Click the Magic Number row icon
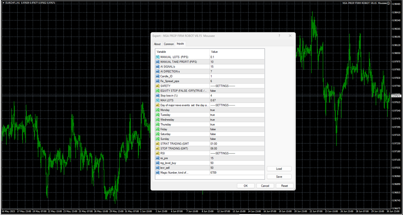403x215 pixels. coord(157,172)
